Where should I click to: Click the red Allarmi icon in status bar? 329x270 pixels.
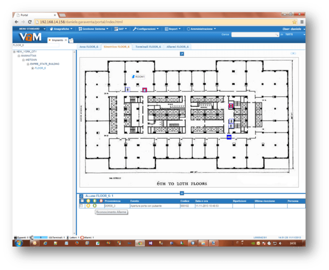tap(82, 237)
